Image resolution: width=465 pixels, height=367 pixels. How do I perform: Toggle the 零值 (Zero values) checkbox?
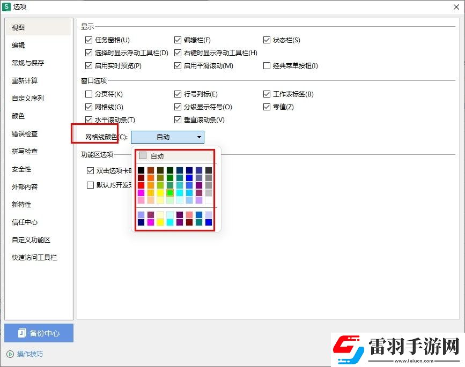267,107
